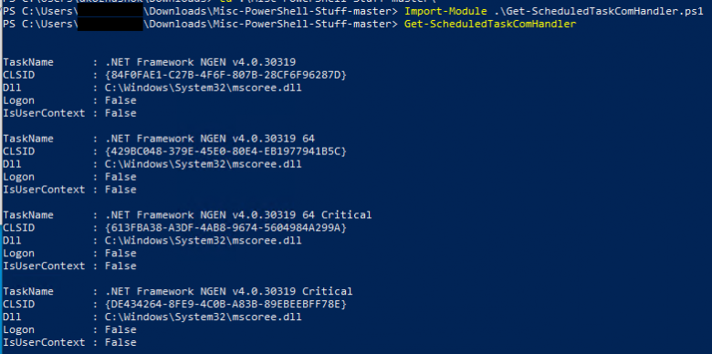712x354 pixels.
Task: Click the first Logon False value
Action: click(x=120, y=100)
